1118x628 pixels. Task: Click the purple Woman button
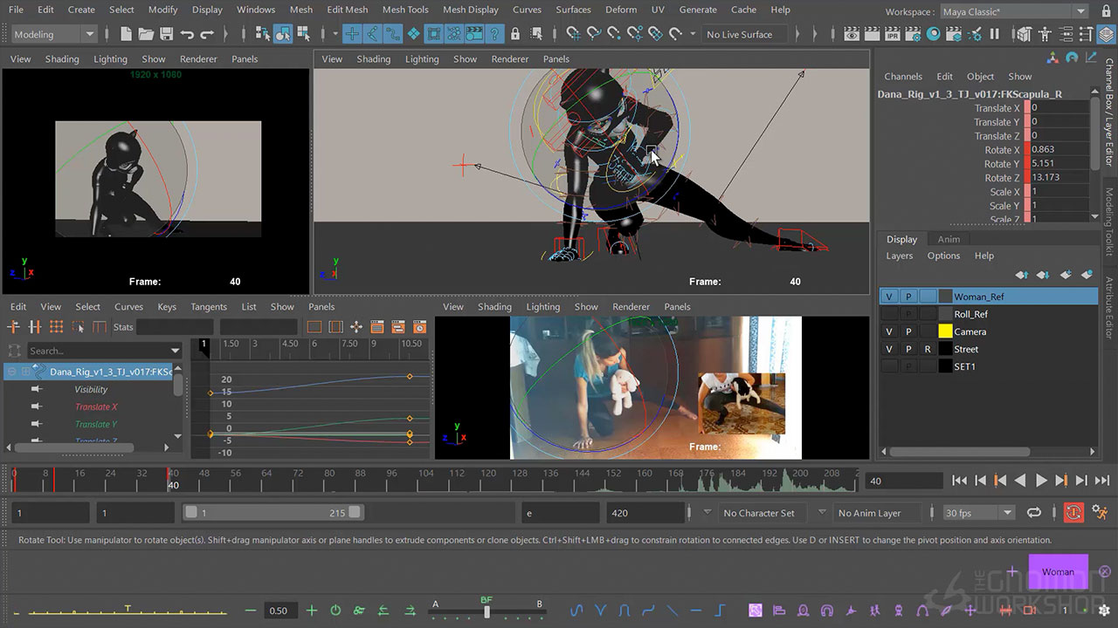tap(1058, 571)
